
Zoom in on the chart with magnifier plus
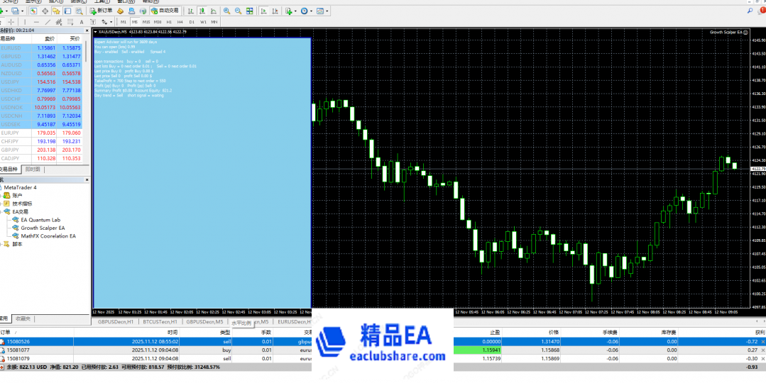point(226,11)
